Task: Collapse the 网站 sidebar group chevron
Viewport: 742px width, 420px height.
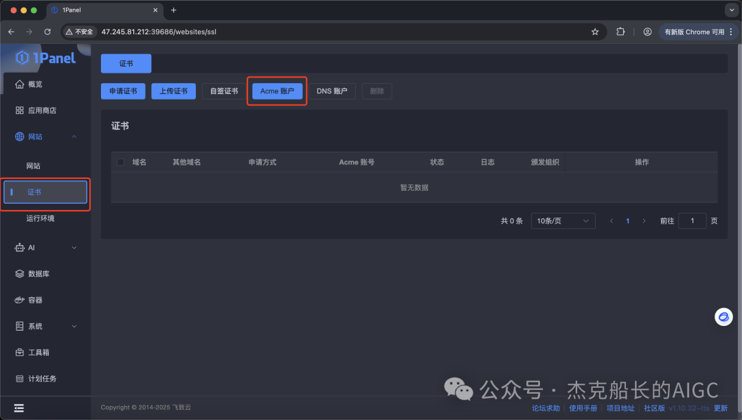Action: tap(74, 137)
